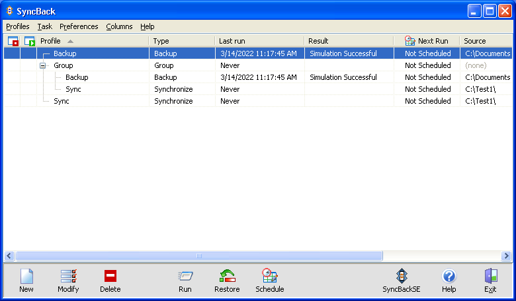The image size is (516, 301).
Task: Open the Profiles menu
Action: point(18,26)
